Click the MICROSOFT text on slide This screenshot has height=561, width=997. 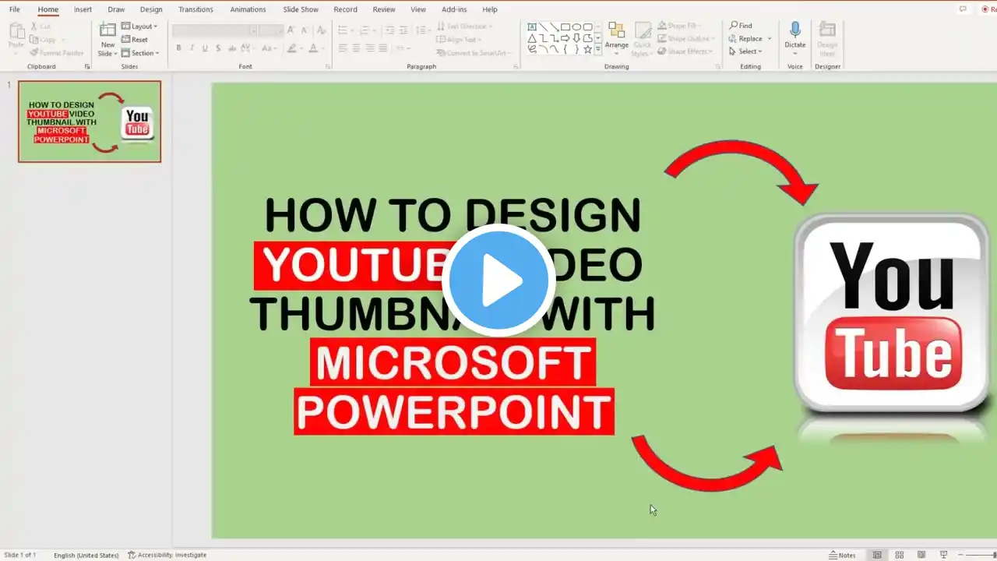coord(453,362)
